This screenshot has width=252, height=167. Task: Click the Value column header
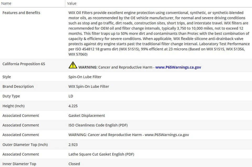point(72,3)
